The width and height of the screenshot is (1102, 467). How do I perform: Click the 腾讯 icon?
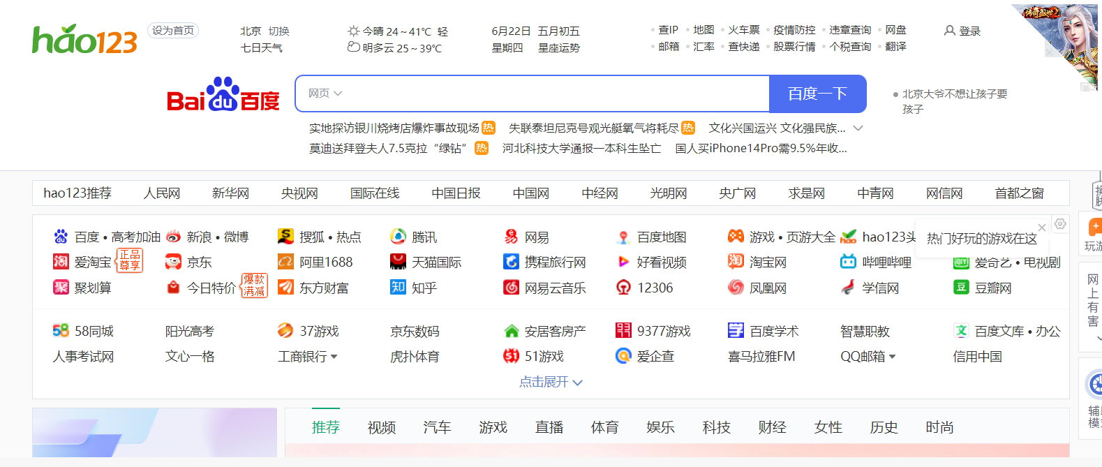398,237
